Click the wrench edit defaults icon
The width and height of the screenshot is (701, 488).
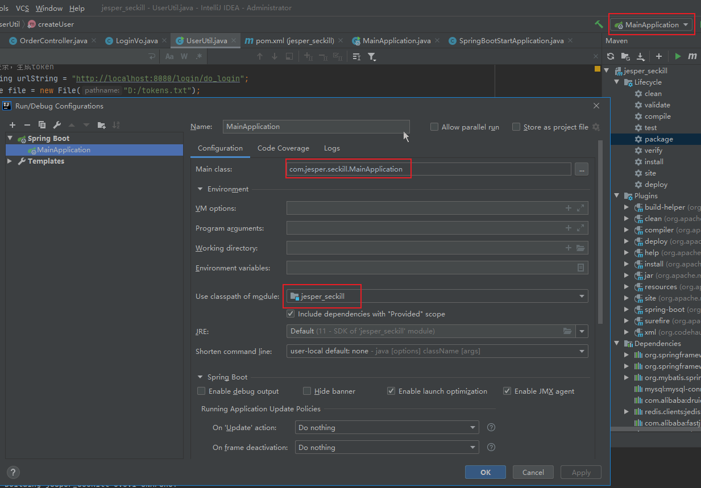[x=57, y=125]
